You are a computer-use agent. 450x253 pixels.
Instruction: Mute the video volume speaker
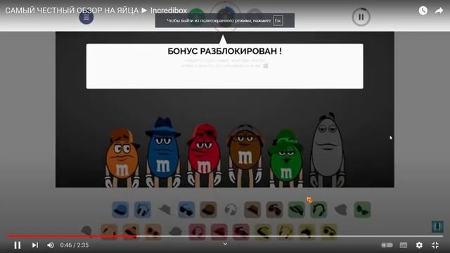point(50,245)
